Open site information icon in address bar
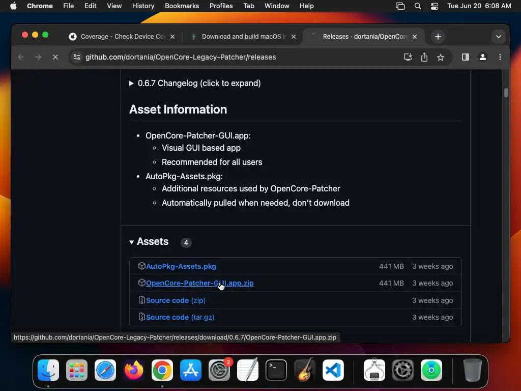This screenshot has height=391, width=521. click(x=77, y=57)
